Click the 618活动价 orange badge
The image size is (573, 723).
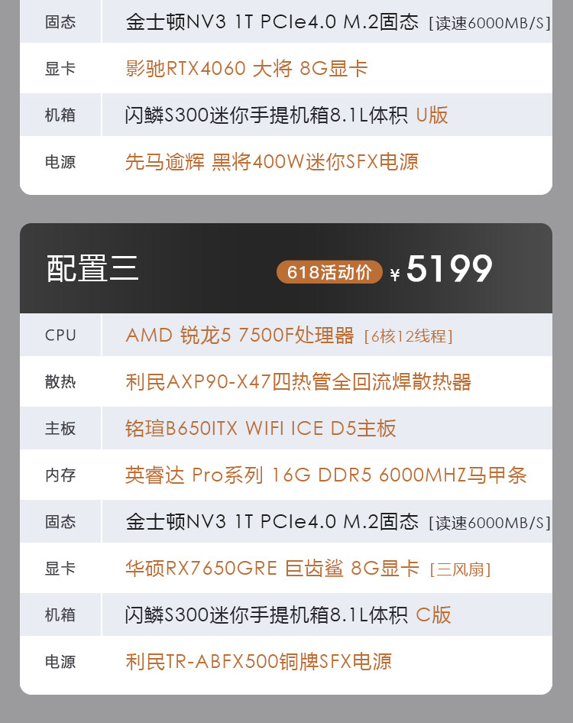click(329, 272)
